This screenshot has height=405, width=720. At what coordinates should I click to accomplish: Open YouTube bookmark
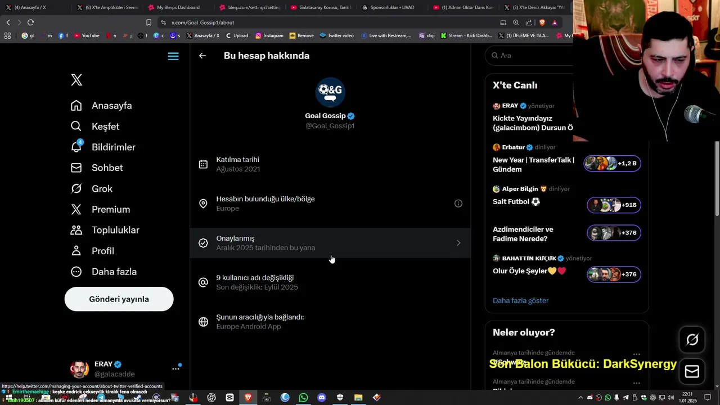(87, 35)
